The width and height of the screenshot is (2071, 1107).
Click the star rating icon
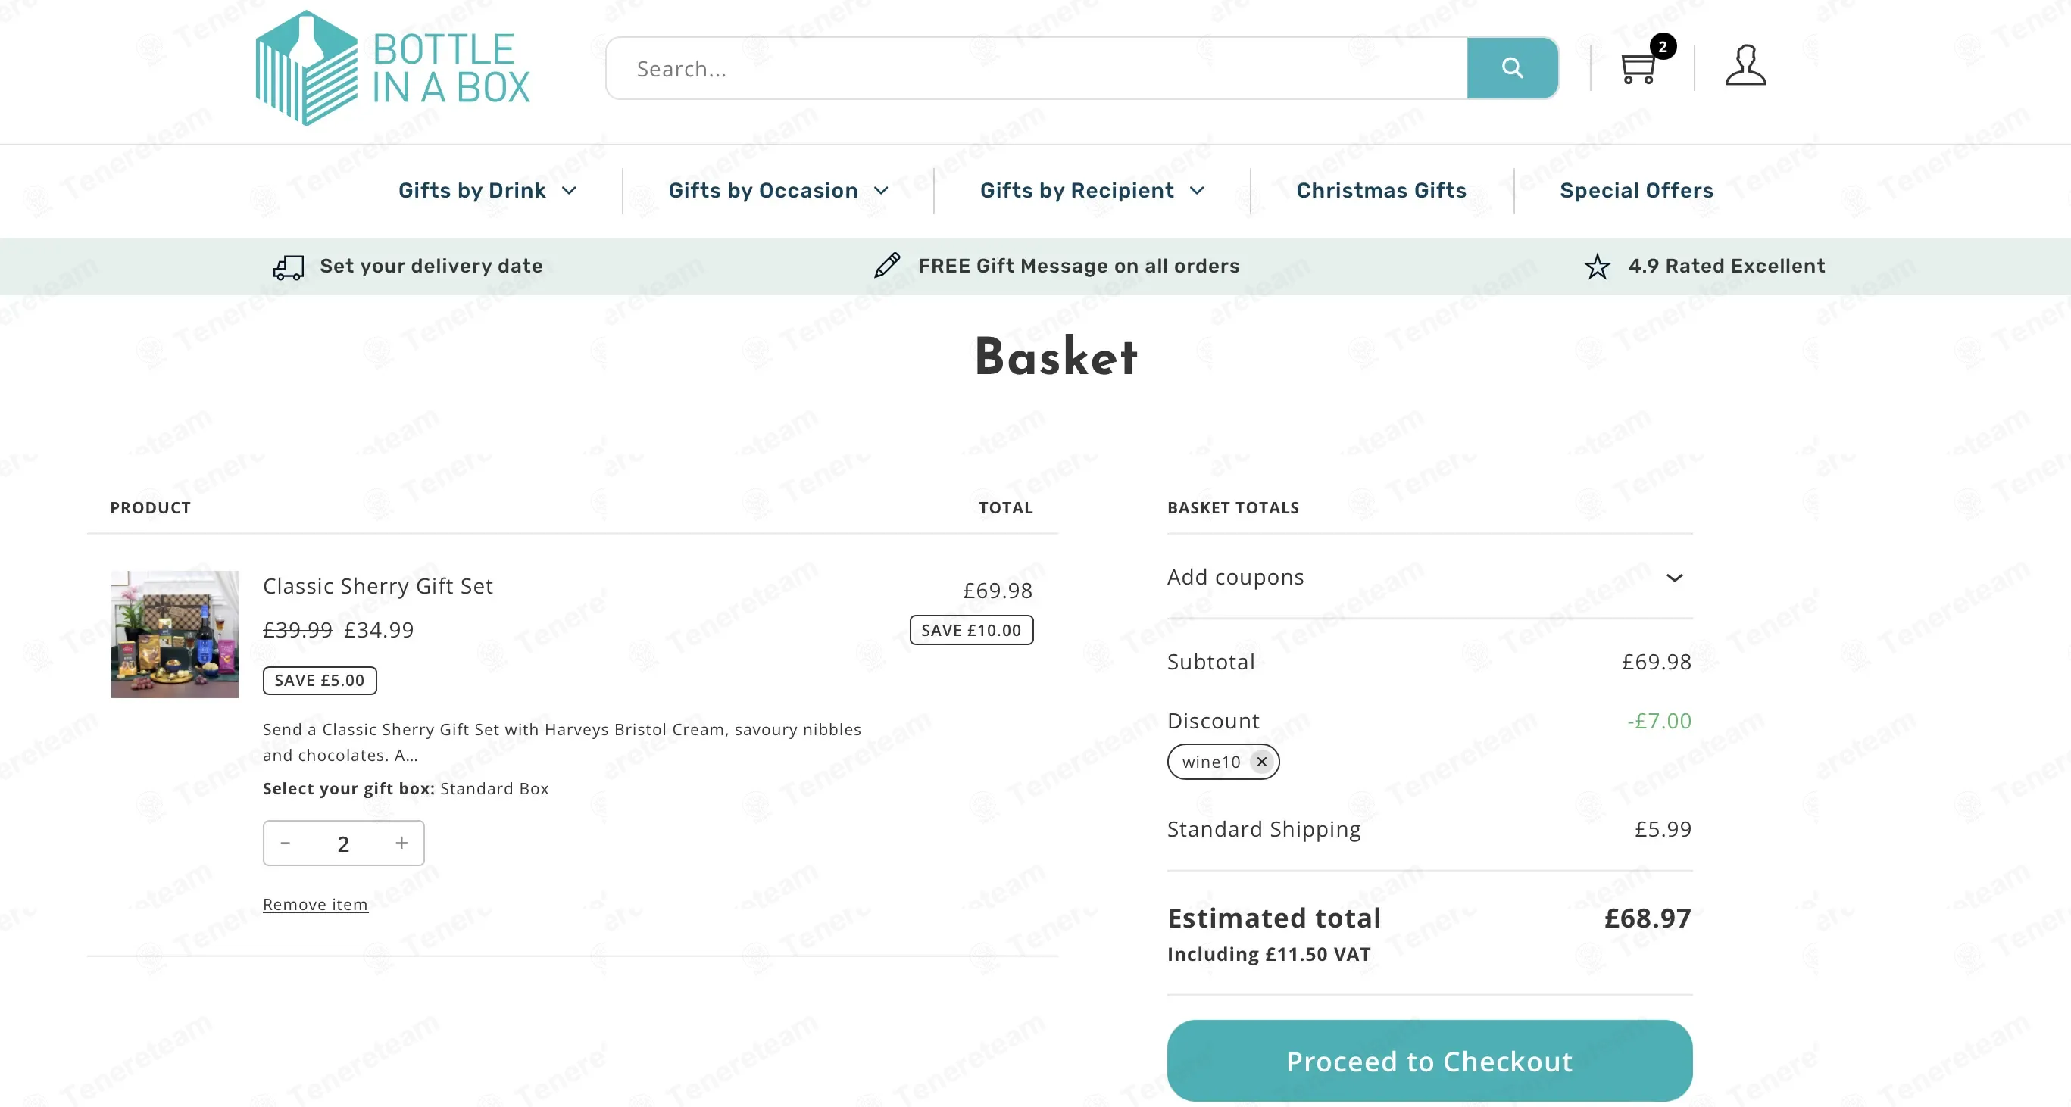click(x=1598, y=266)
